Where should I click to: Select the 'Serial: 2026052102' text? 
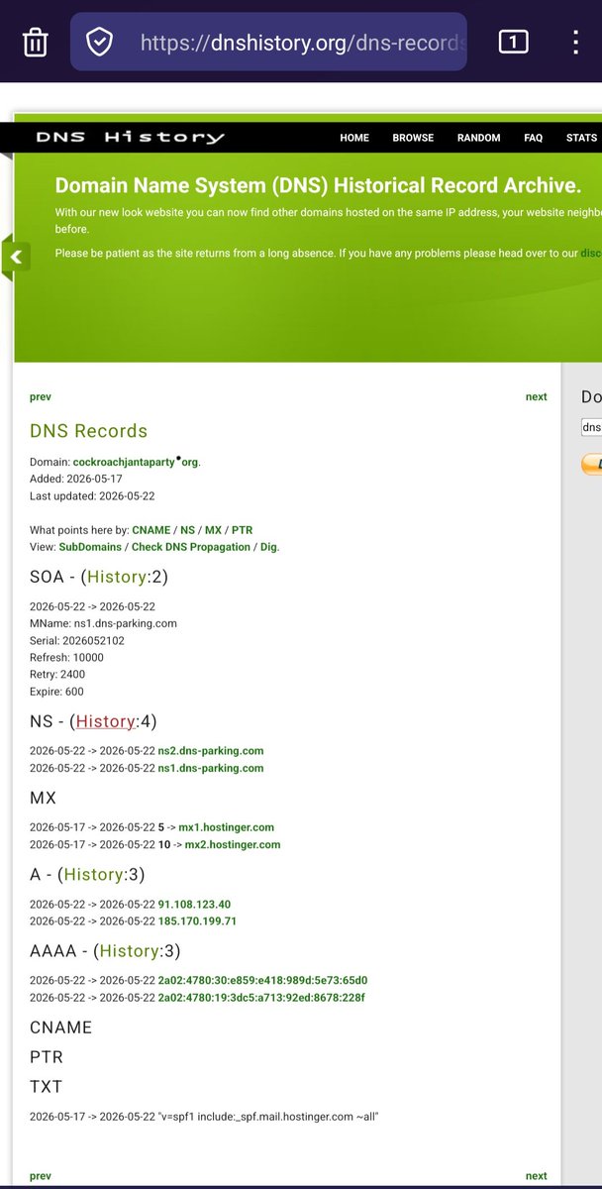(77, 641)
